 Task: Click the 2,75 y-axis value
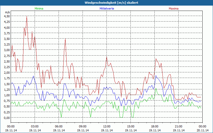(7, 56)
